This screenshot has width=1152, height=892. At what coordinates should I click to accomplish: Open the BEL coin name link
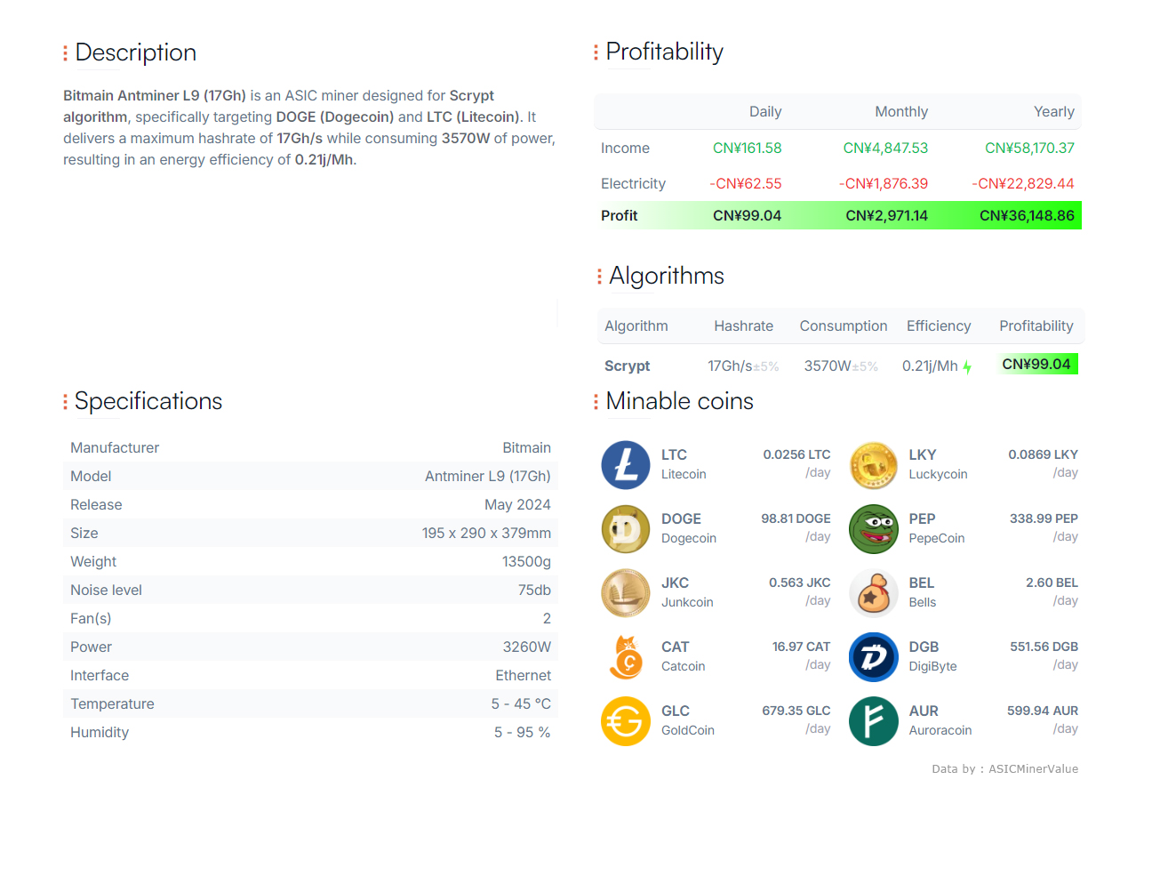point(921,583)
